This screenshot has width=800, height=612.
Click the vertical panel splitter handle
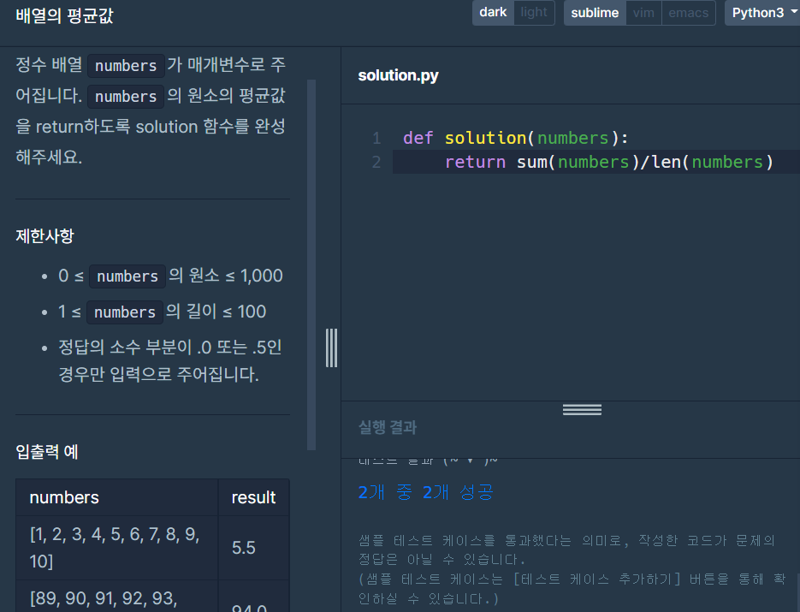pos(332,348)
